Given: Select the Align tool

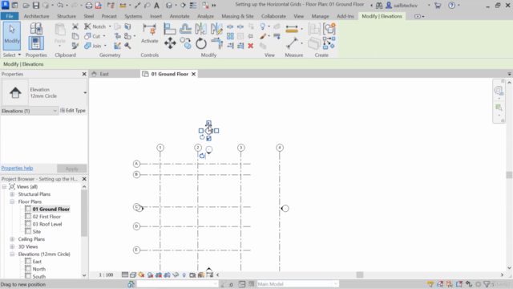Looking at the screenshot, I should coord(170,29).
